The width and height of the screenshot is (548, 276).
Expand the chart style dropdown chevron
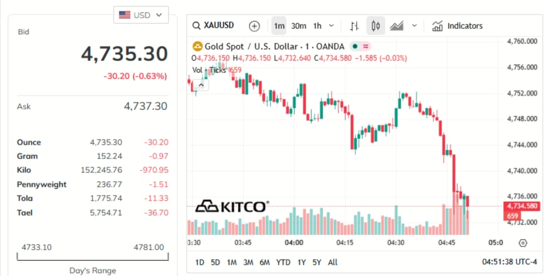(414, 26)
